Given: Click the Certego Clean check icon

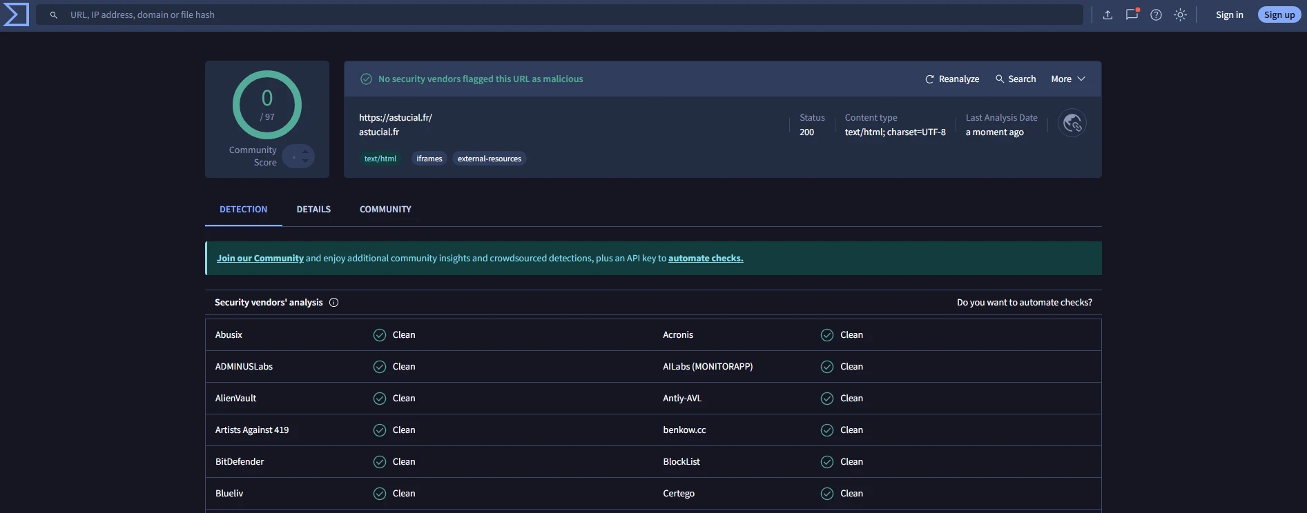Looking at the screenshot, I should 827,494.
